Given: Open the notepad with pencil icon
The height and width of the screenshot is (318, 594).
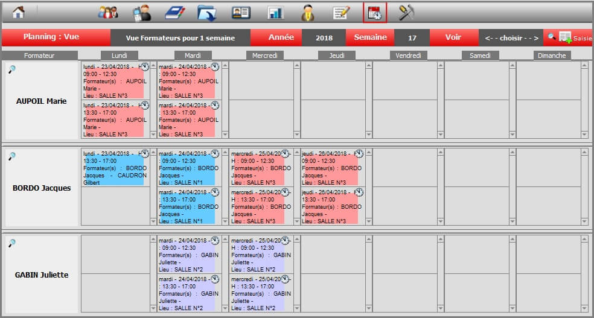Looking at the screenshot, I should point(341,13).
